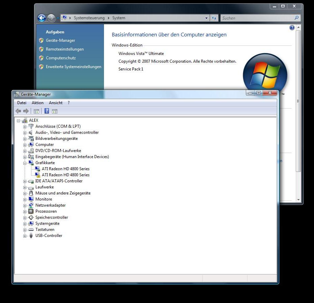Viewport: 314px width, 303px height.
Task: Click the USB-Controller plug icon
Action: (x=31, y=236)
